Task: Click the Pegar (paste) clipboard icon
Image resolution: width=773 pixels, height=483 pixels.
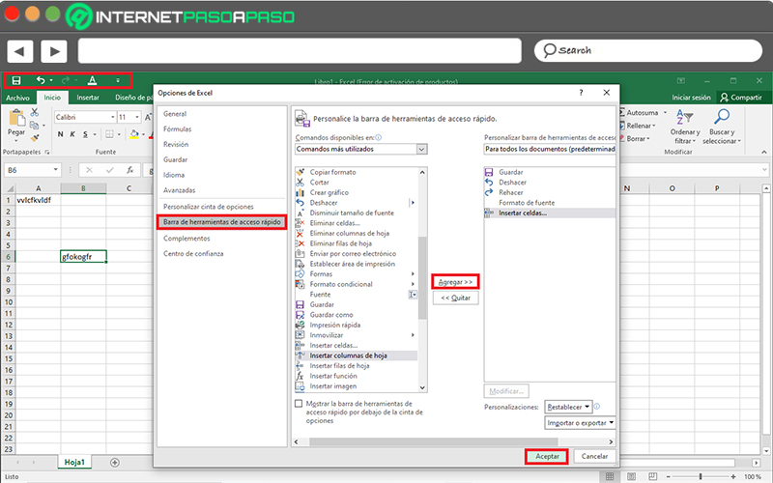Action: (16, 118)
